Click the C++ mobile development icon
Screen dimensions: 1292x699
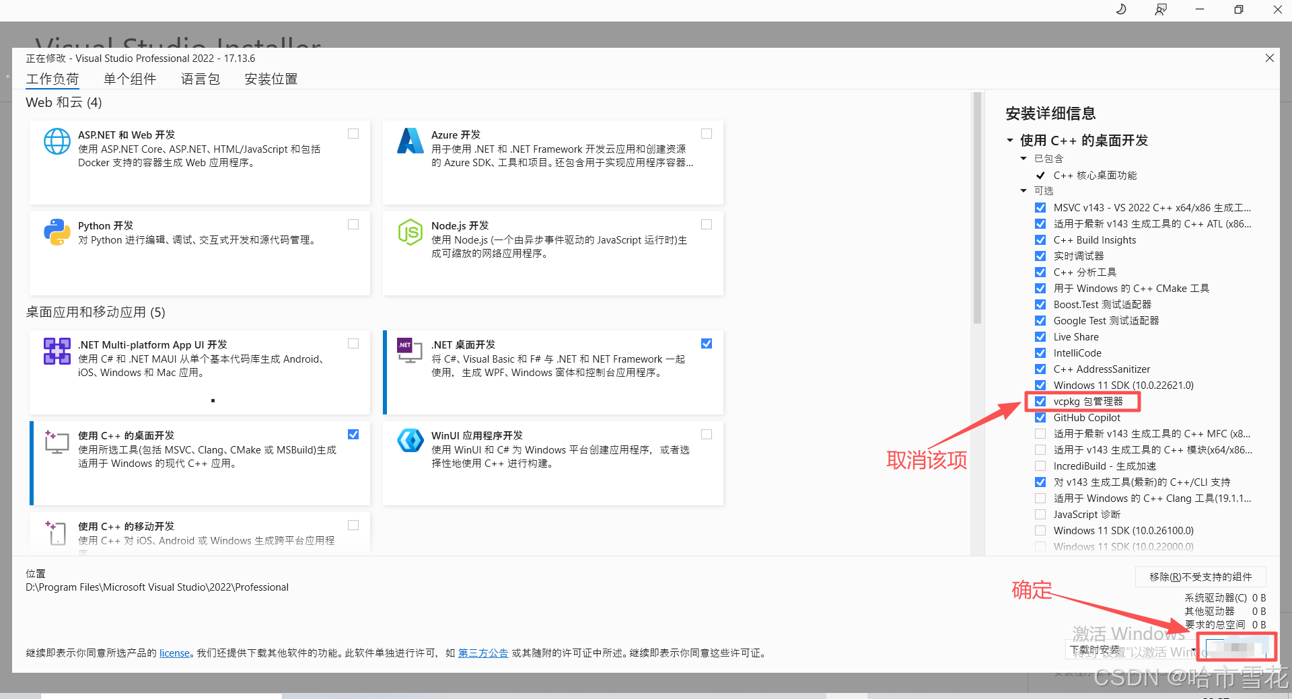coord(56,532)
